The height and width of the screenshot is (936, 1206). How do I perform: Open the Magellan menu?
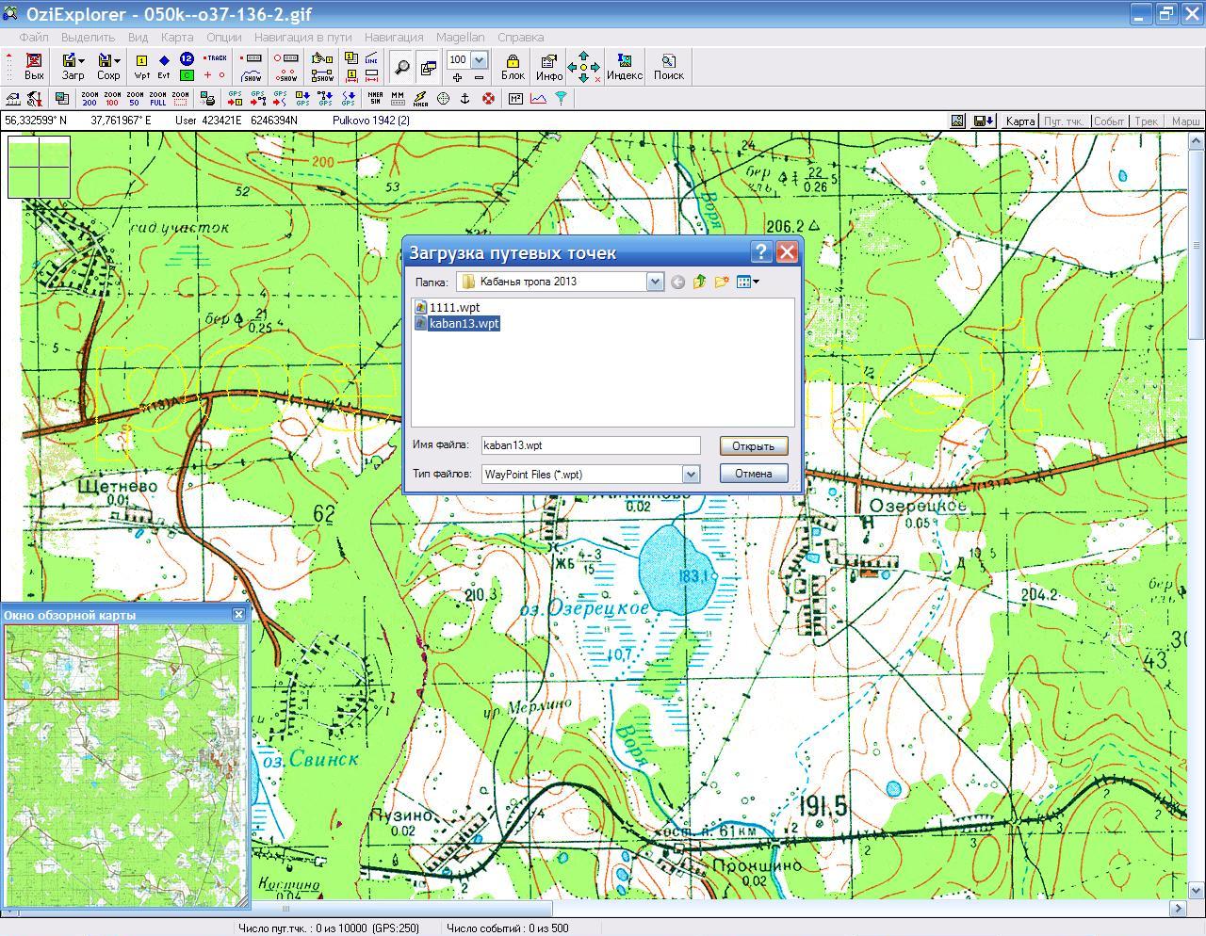click(x=461, y=38)
